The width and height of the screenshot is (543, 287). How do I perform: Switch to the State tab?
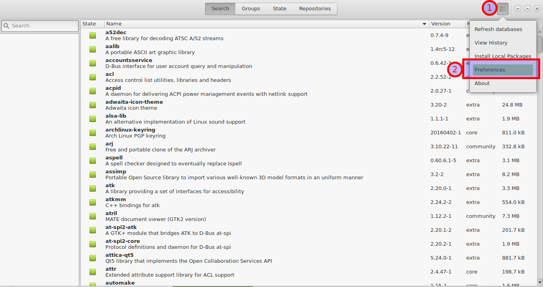(x=279, y=9)
